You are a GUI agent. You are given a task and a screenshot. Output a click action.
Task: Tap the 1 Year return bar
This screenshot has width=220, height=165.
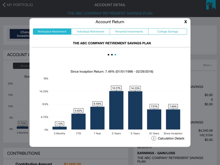pyautogui.click(x=97, y=118)
